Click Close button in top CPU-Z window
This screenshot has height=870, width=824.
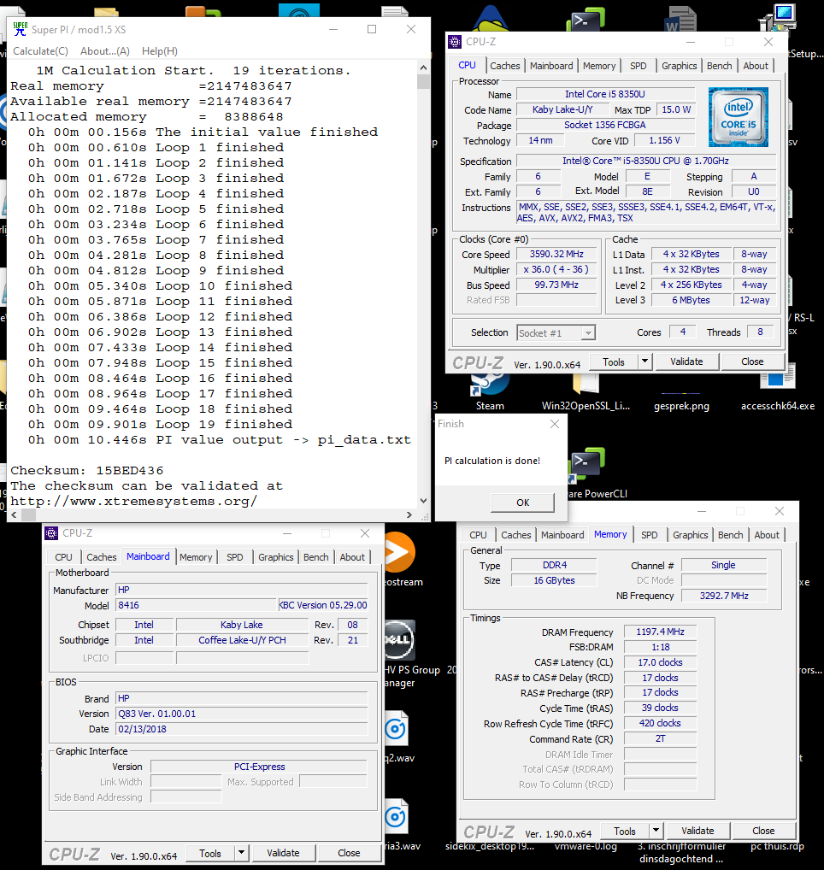752,362
